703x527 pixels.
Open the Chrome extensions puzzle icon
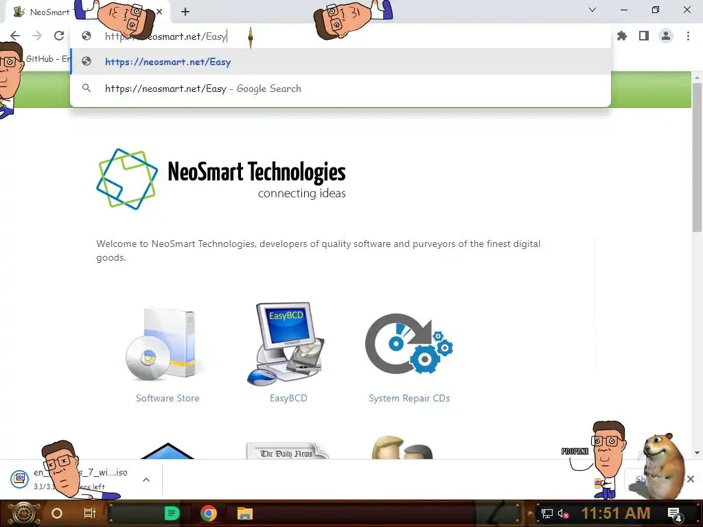tap(622, 36)
